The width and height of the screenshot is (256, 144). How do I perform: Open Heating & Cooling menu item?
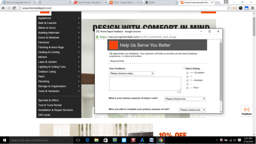(59, 52)
